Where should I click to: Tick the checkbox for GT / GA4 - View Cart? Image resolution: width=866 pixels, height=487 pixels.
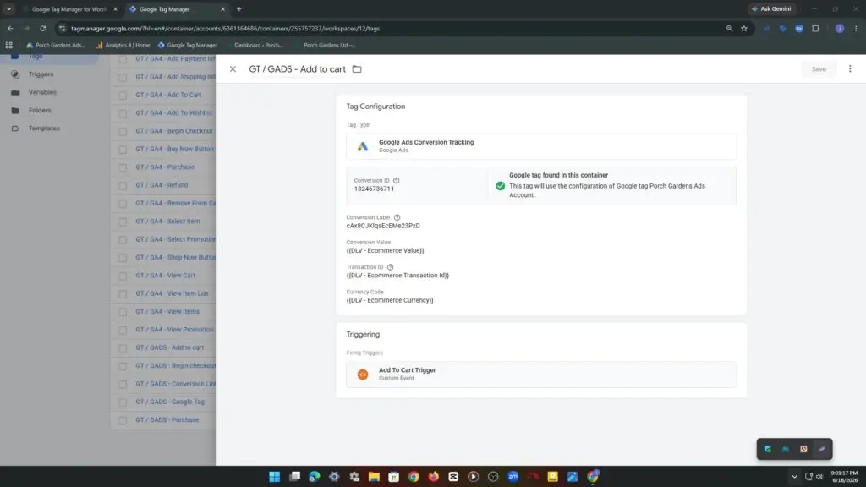123,276
